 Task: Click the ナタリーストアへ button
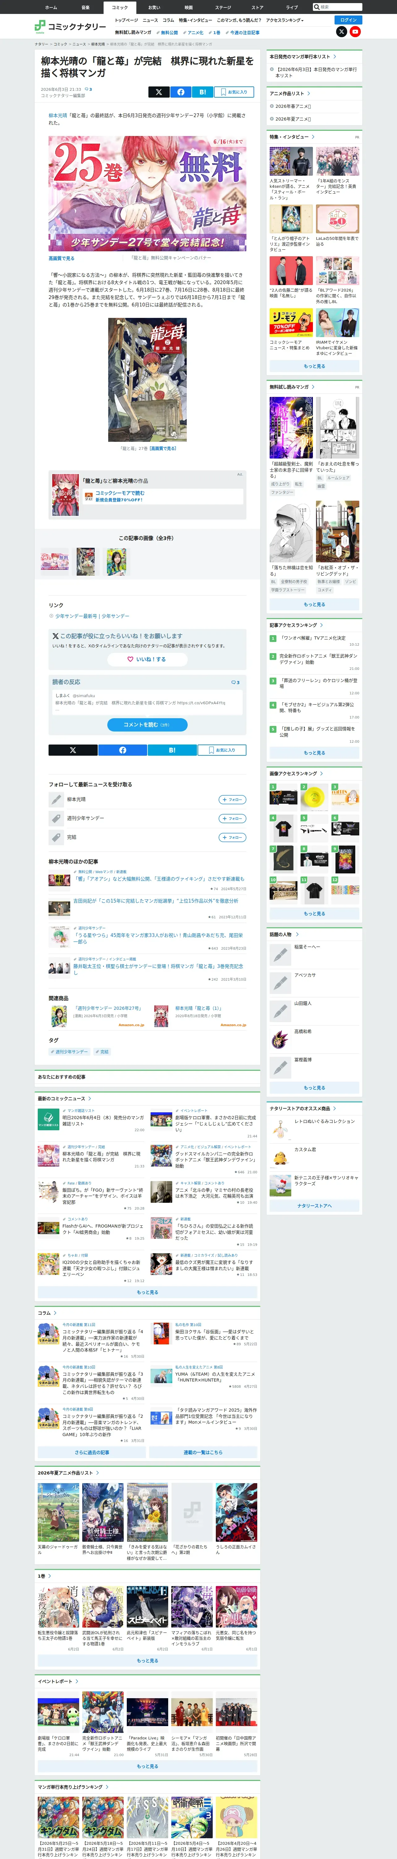315,1205
